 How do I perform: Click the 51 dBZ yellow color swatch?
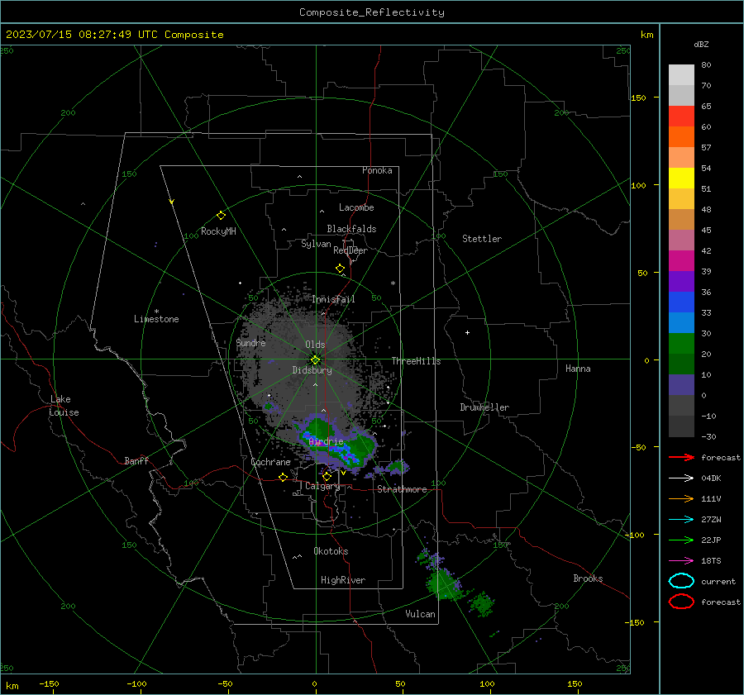click(681, 179)
